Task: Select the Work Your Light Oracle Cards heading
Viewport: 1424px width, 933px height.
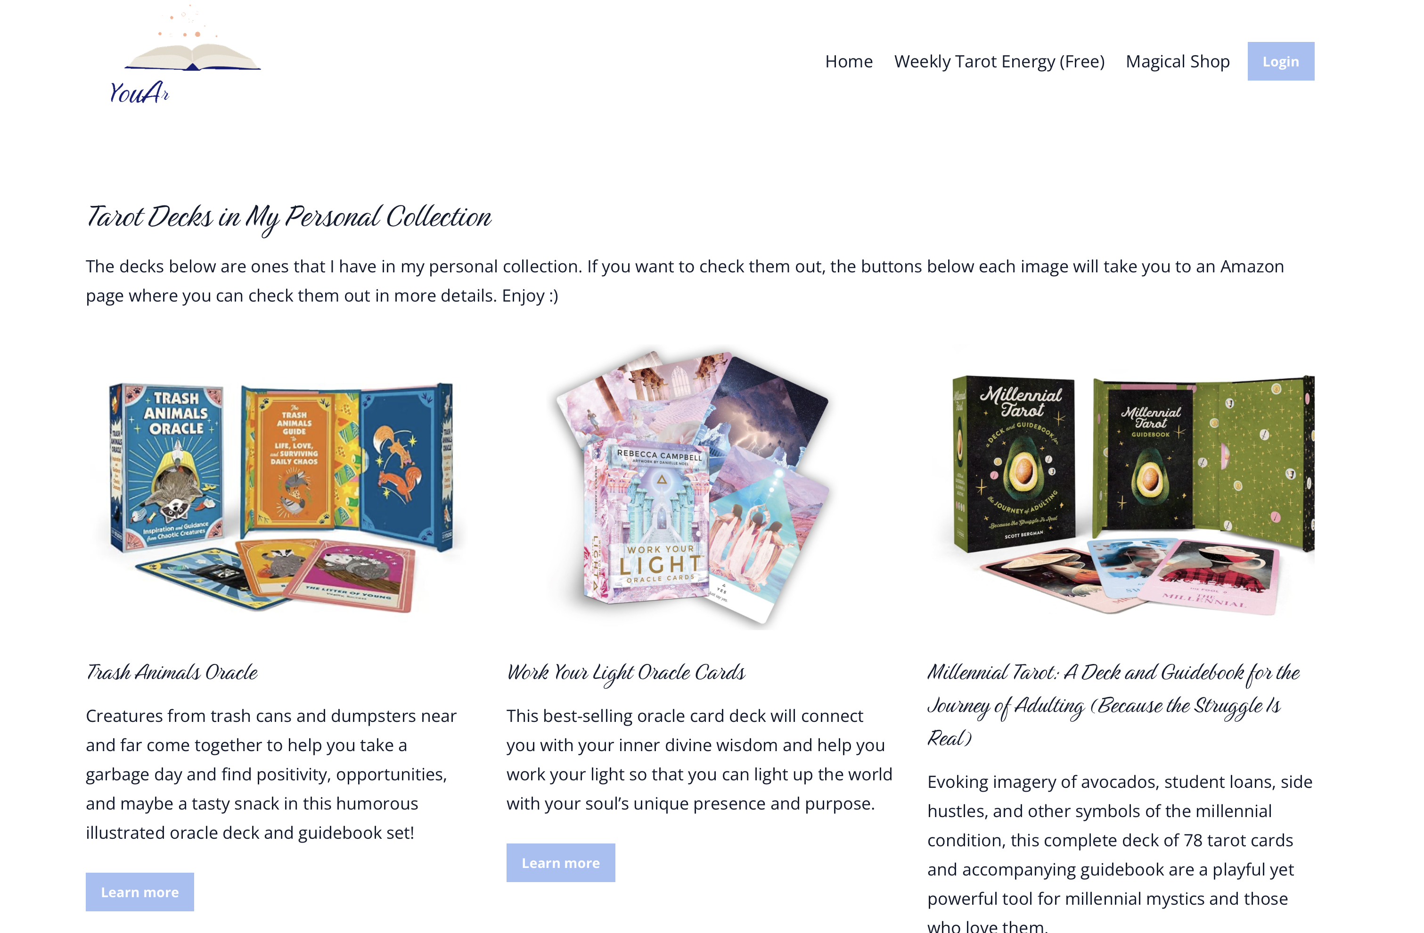Action: click(626, 673)
